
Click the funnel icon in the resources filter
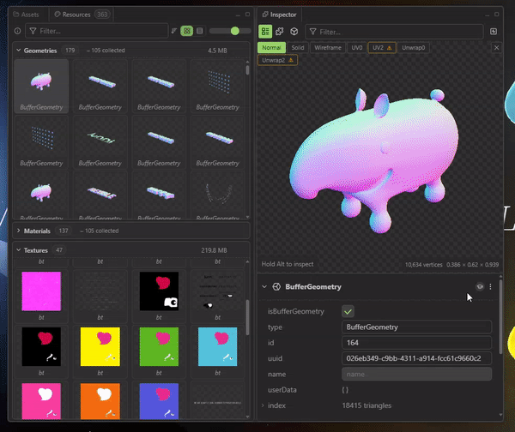tap(33, 31)
